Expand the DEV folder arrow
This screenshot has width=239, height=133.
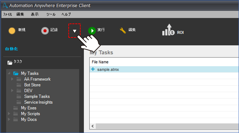point(12,90)
